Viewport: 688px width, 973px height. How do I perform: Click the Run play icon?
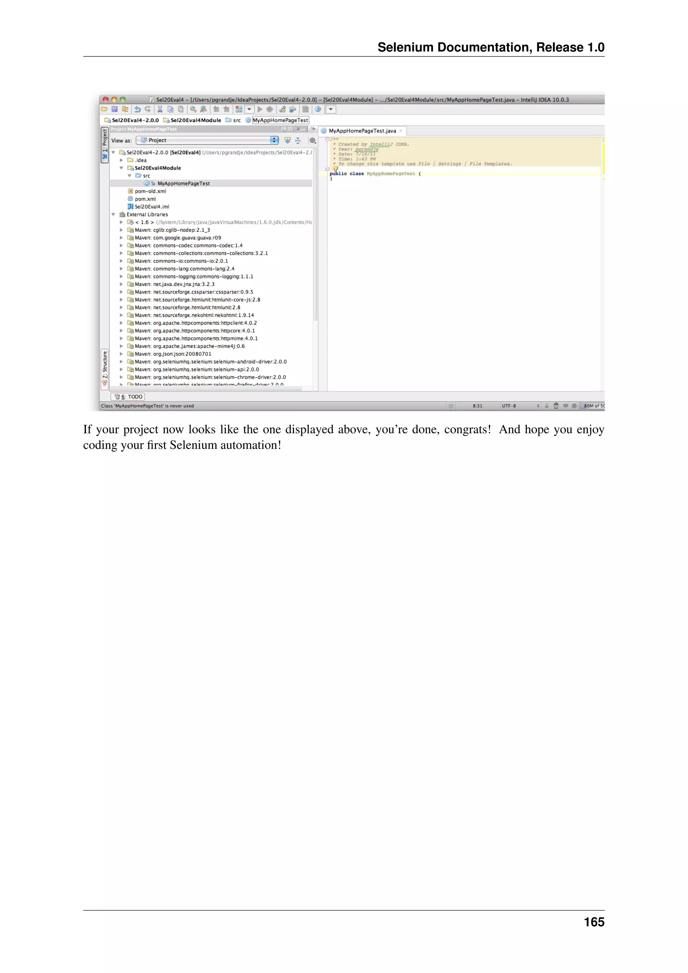[x=260, y=109]
